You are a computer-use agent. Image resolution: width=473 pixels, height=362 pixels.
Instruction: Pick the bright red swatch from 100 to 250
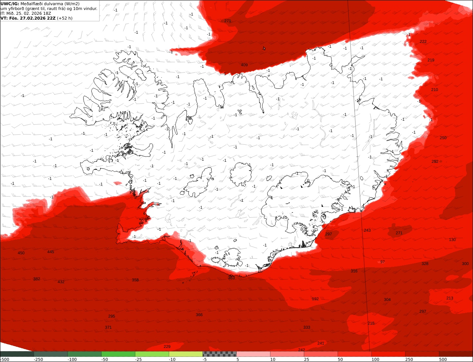[388, 354]
